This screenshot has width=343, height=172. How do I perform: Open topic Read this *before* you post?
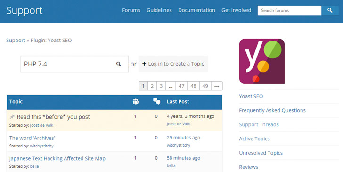coord(53,117)
